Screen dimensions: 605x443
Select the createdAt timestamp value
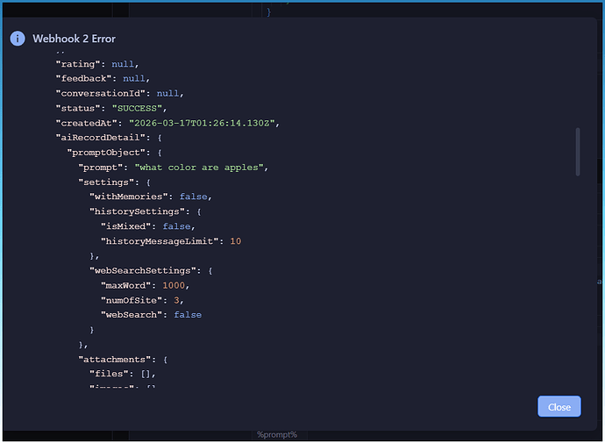pos(203,123)
